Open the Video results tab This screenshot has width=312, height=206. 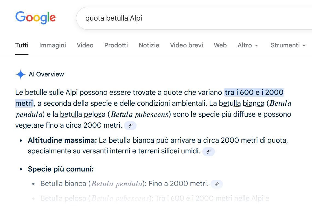coord(85,45)
